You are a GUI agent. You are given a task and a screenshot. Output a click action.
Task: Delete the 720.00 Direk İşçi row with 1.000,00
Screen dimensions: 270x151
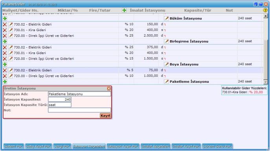click(5, 76)
